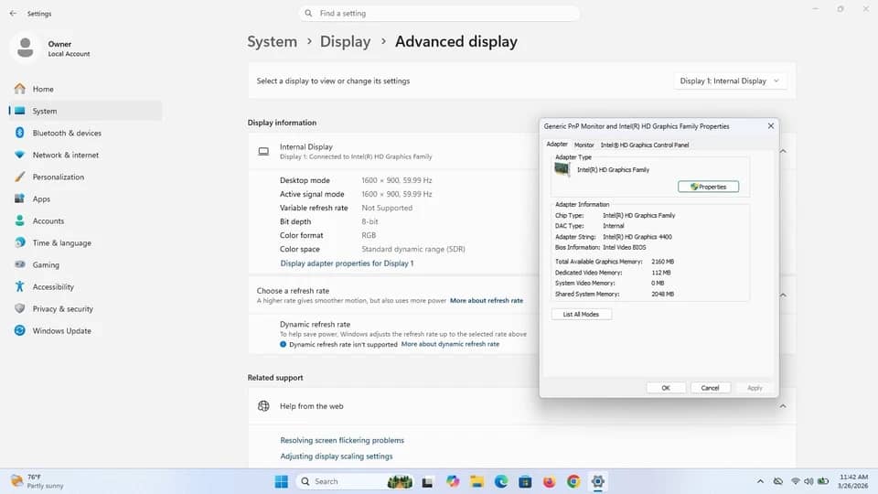Click the Internal Display monitor icon
The image size is (878, 494).
coord(263,151)
